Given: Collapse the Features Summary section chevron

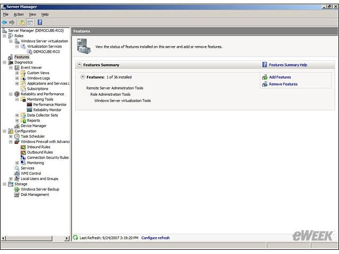Looking at the screenshot, I should 79,65.
